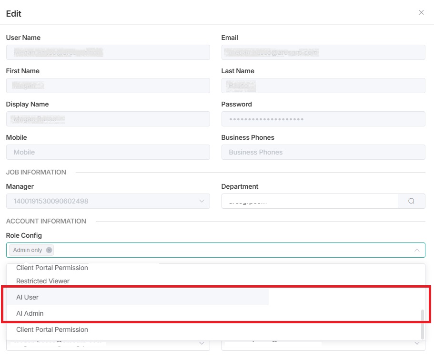This screenshot has height=358, width=434.
Task: Close the Edit dialog with the X icon
Action: pos(421,12)
